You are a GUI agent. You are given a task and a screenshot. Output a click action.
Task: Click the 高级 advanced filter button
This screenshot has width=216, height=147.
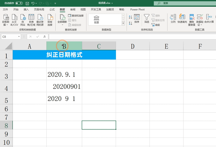156,25
